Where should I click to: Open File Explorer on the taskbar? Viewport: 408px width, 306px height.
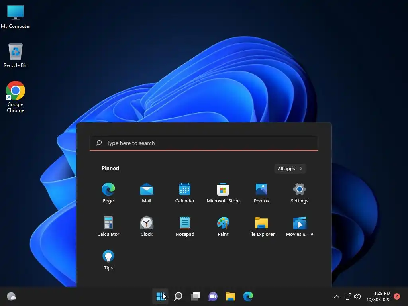(231, 296)
